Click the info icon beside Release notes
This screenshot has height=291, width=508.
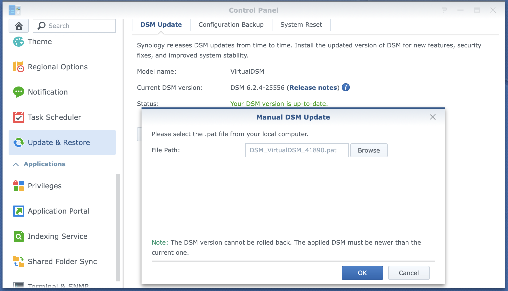point(346,87)
